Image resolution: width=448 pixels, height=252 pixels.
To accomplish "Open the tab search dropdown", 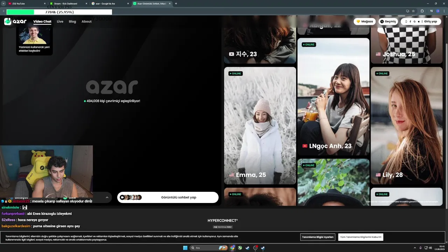I will (x=3, y=3).
